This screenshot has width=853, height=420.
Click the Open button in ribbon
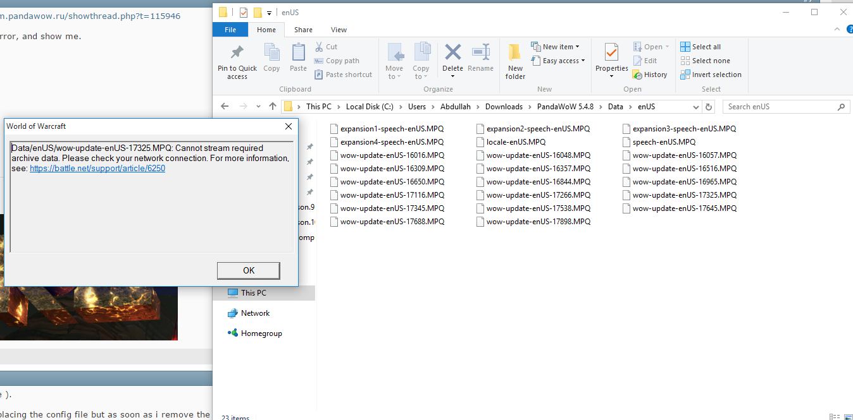tap(651, 47)
